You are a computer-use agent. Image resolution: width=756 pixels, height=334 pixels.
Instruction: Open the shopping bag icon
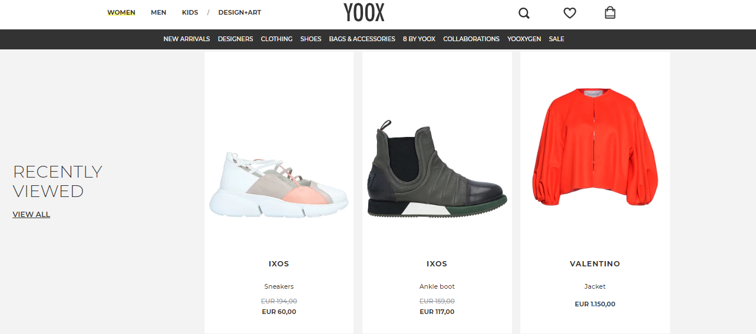coord(610,12)
